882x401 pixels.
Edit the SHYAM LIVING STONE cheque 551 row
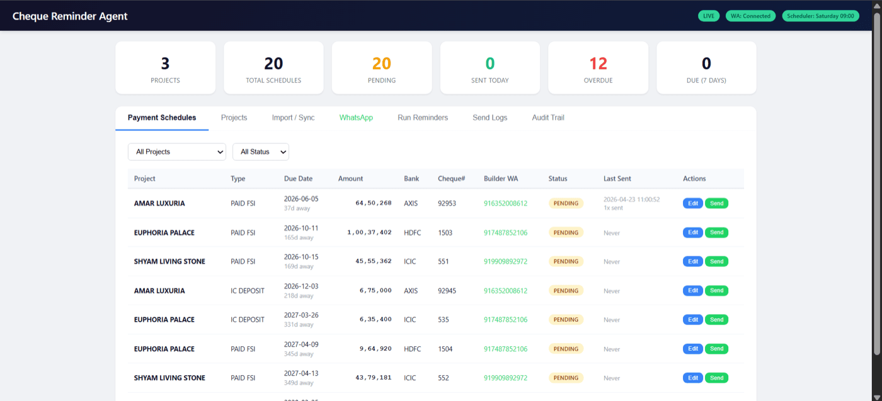pos(693,261)
